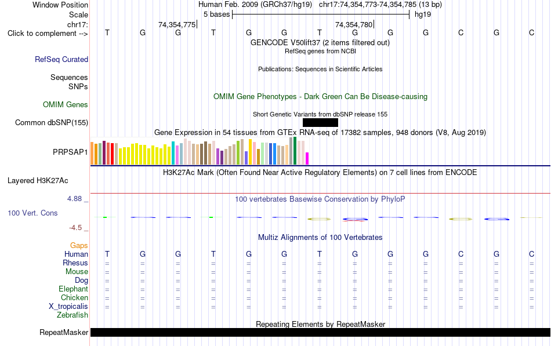The height and width of the screenshot is (346, 551).
Task: Click the 74,354,780 position marker
Action: click(x=354, y=24)
